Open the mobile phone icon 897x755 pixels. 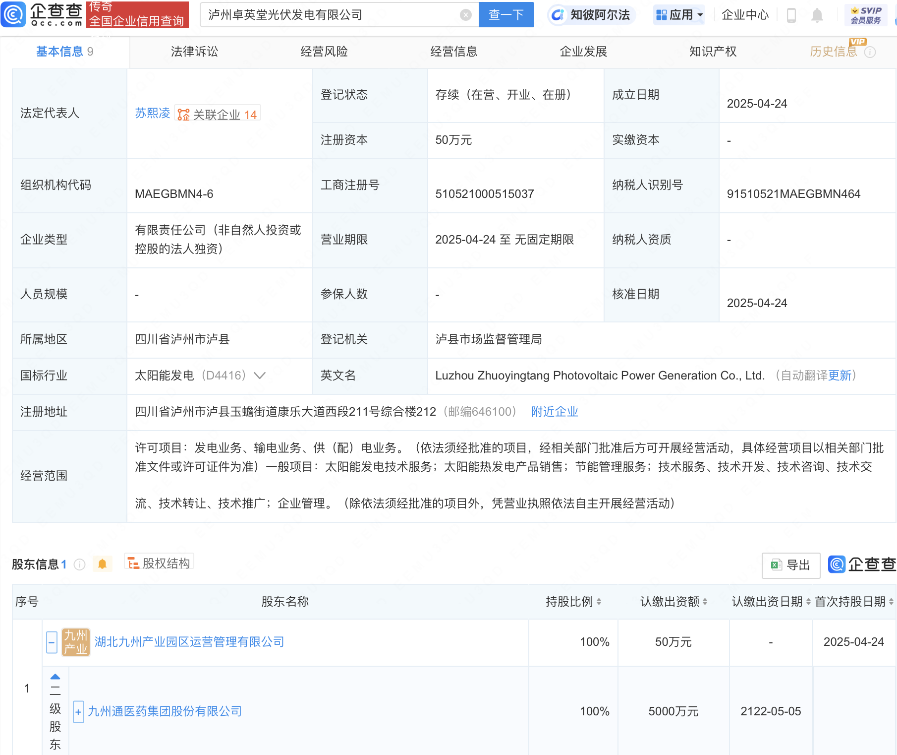(791, 15)
